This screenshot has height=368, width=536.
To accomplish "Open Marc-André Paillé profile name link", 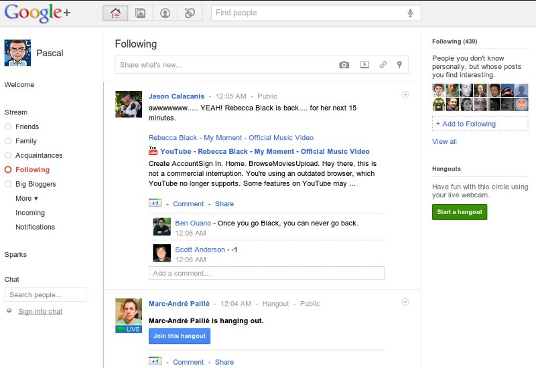I will coord(179,304).
